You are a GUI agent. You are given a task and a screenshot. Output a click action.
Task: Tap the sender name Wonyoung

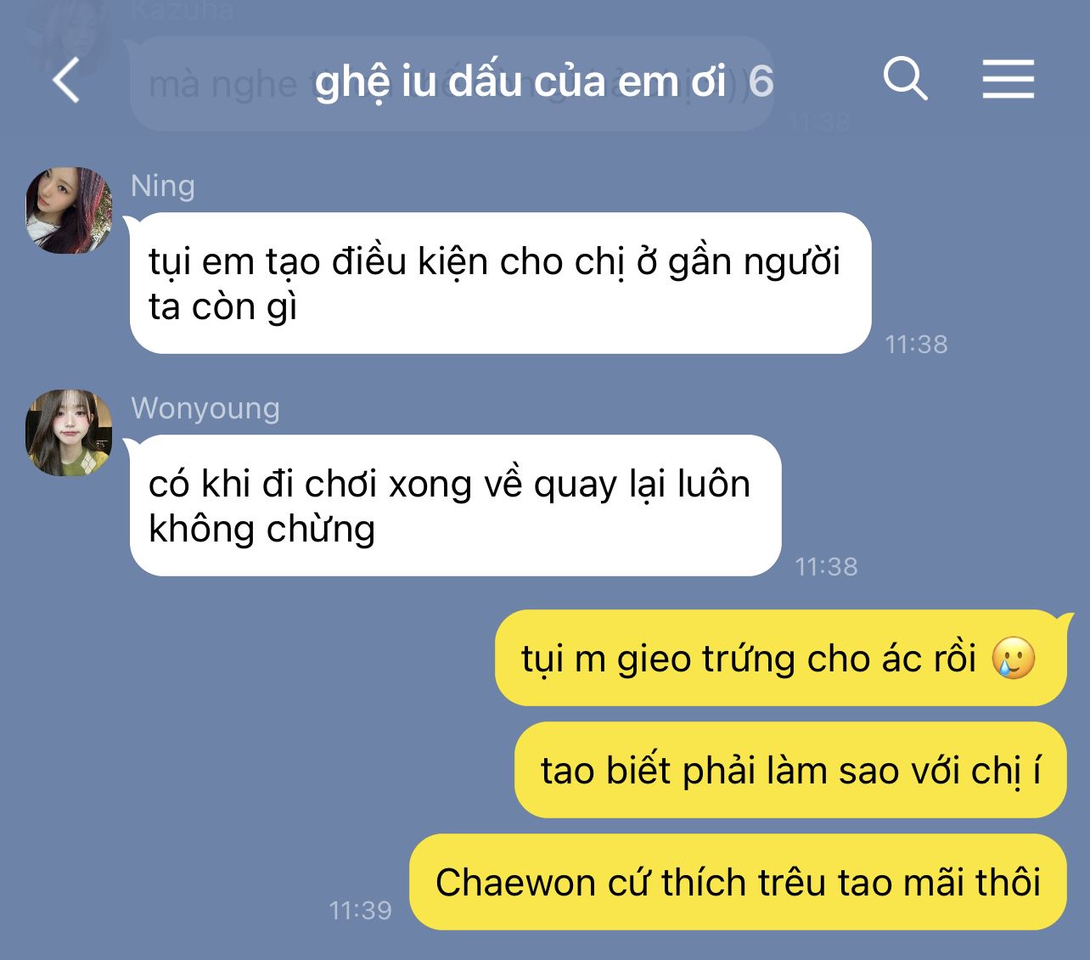tap(205, 408)
